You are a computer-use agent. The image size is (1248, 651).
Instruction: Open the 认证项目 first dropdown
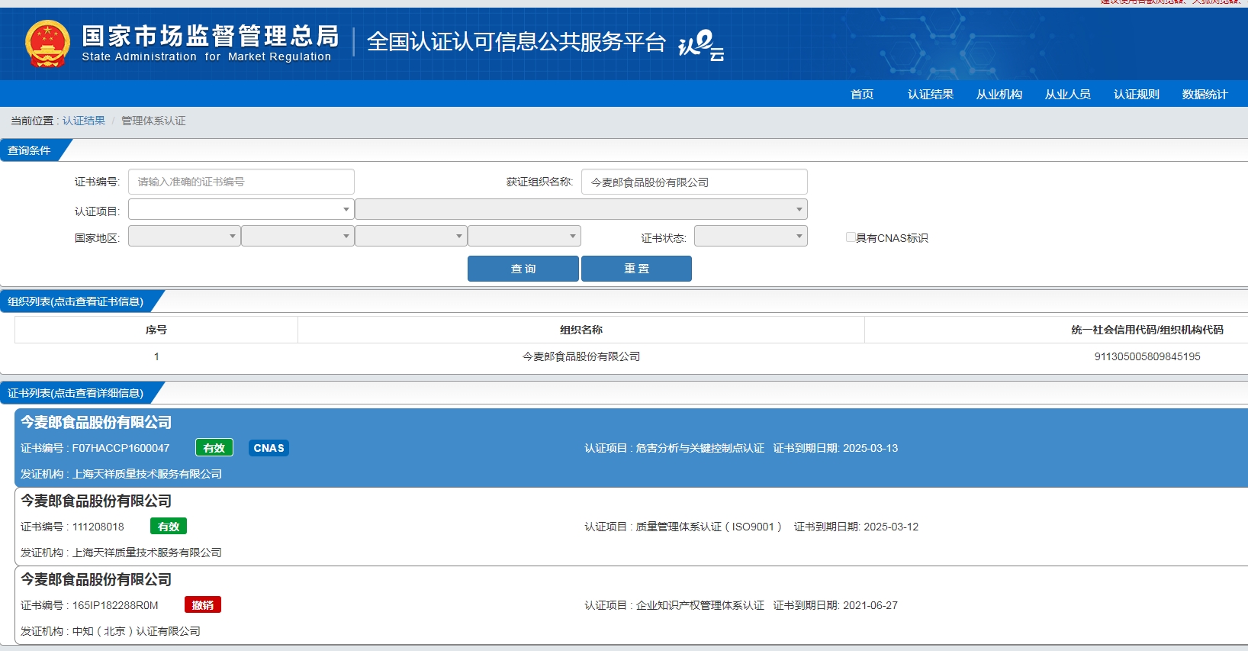point(241,209)
